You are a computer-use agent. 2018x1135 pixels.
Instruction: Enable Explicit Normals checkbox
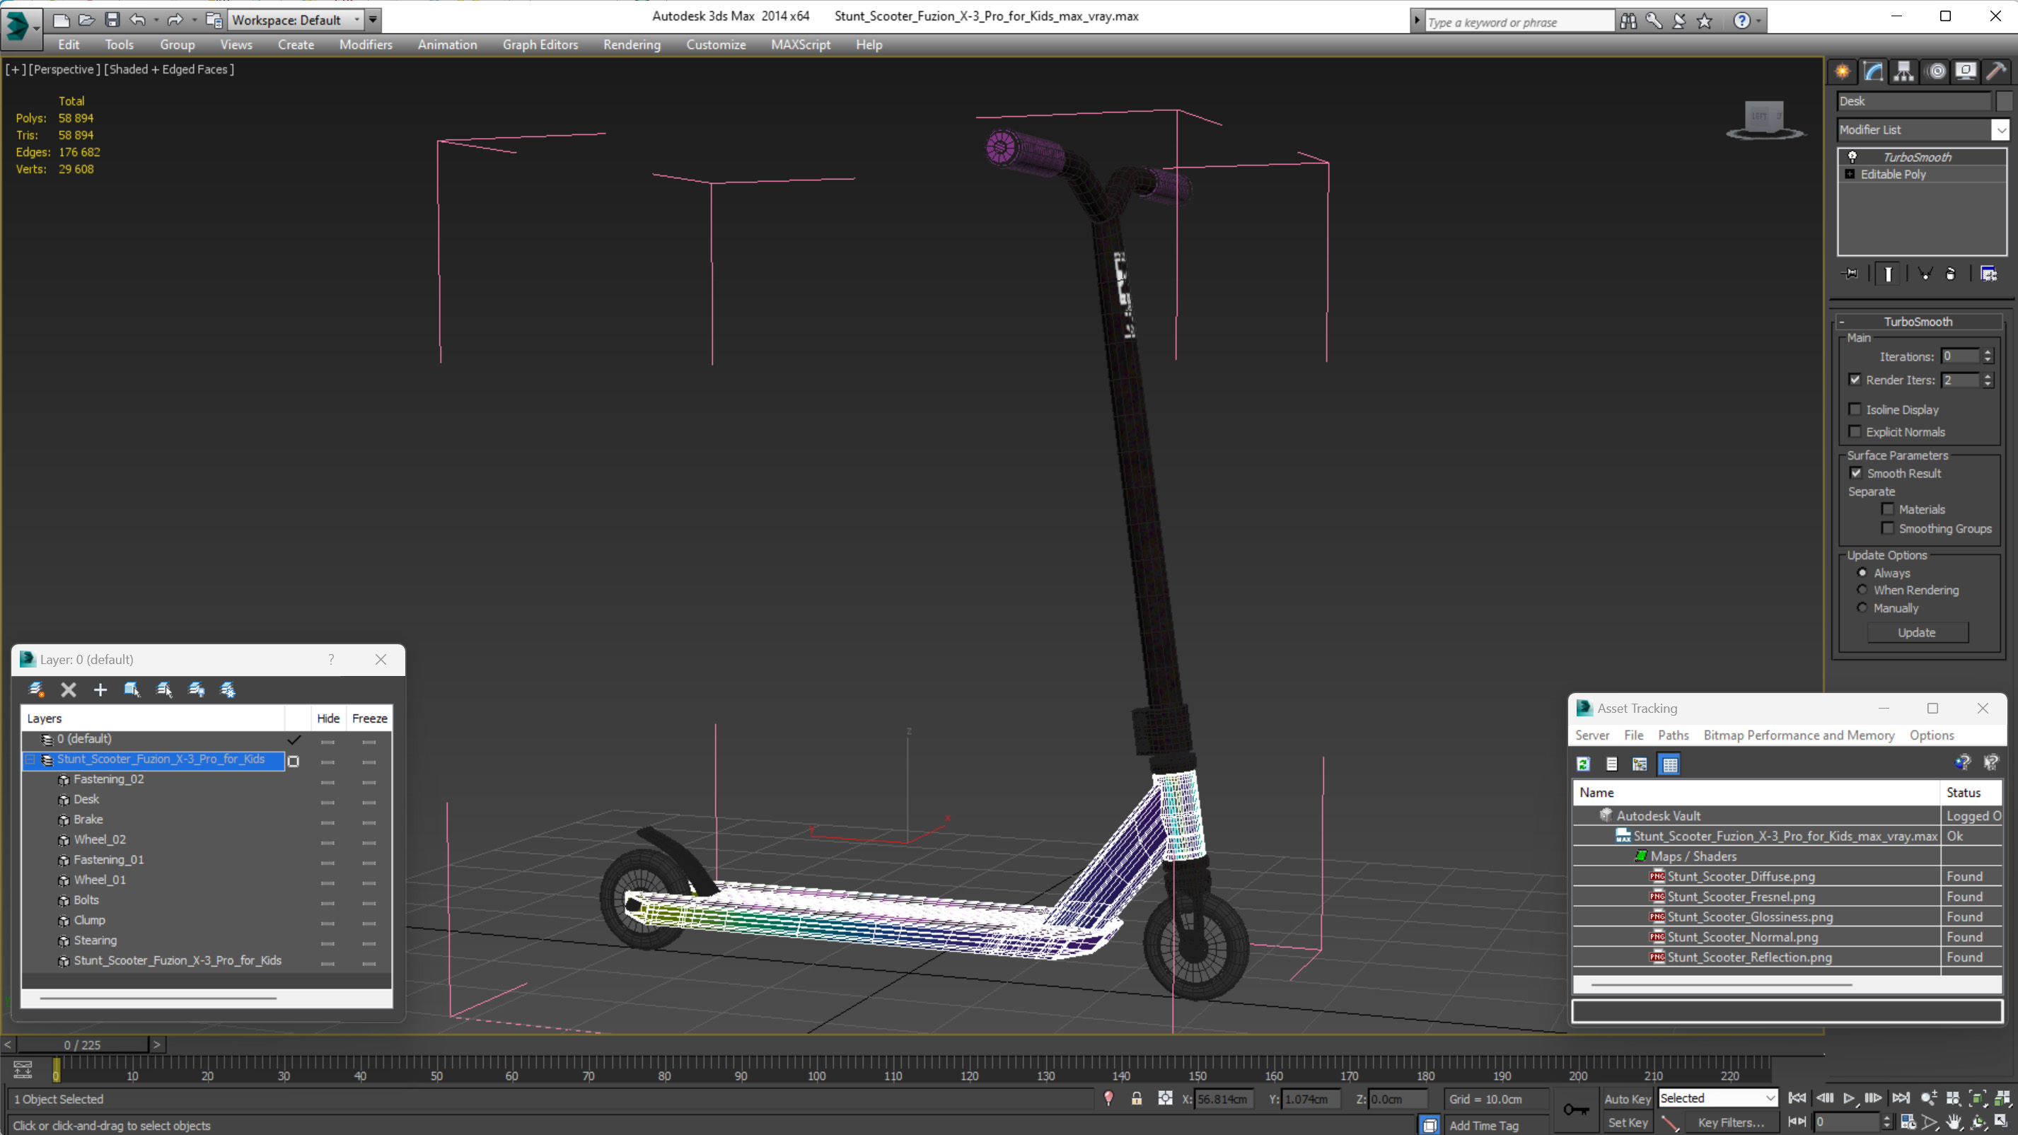pos(1855,431)
